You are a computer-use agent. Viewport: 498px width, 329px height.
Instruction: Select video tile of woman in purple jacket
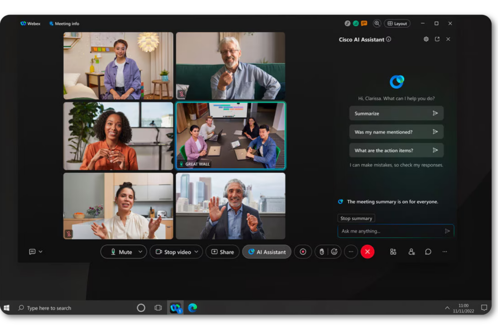point(119,66)
